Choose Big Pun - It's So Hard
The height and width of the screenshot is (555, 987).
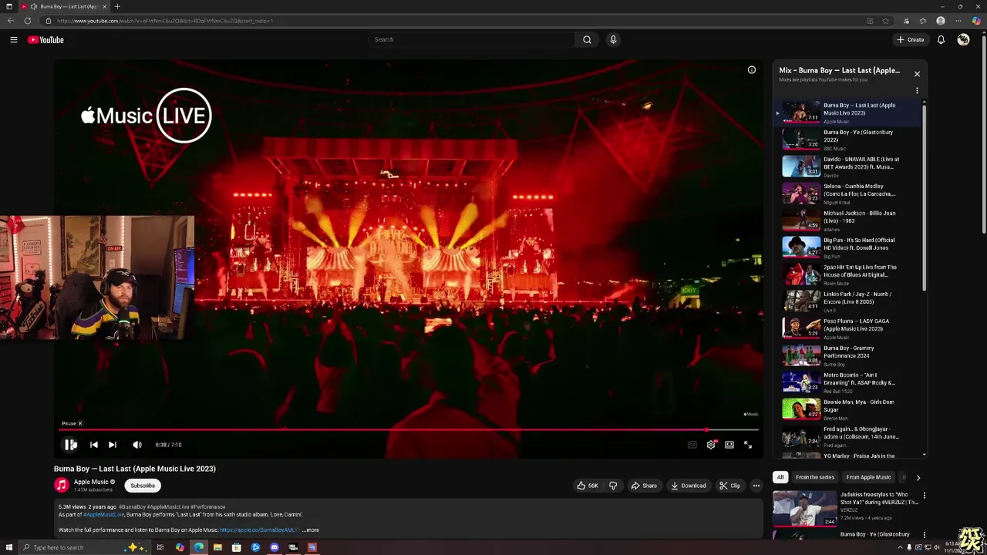[x=848, y=247]
